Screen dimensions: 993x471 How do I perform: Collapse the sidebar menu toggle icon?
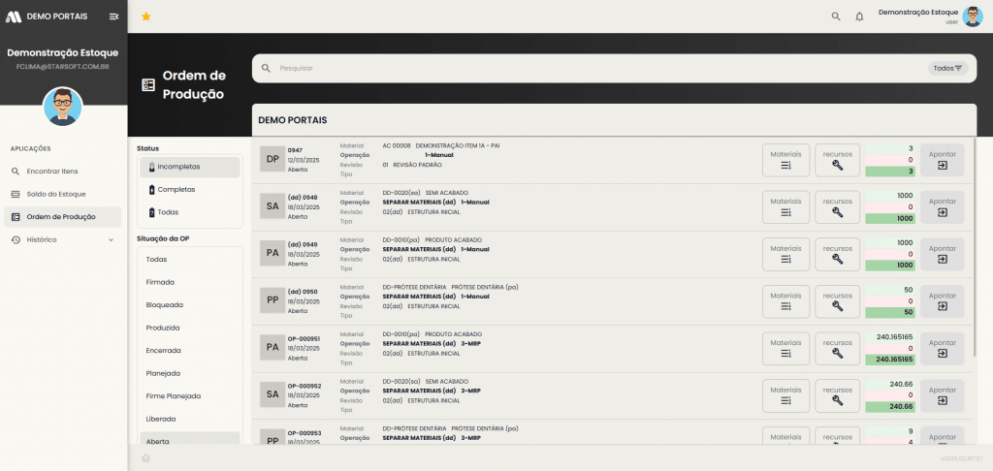(114, 16)
